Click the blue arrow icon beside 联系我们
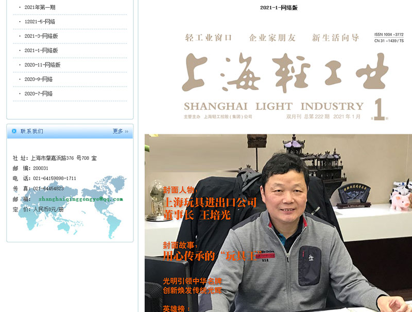412x312 pixels. [x=14, y=131]
